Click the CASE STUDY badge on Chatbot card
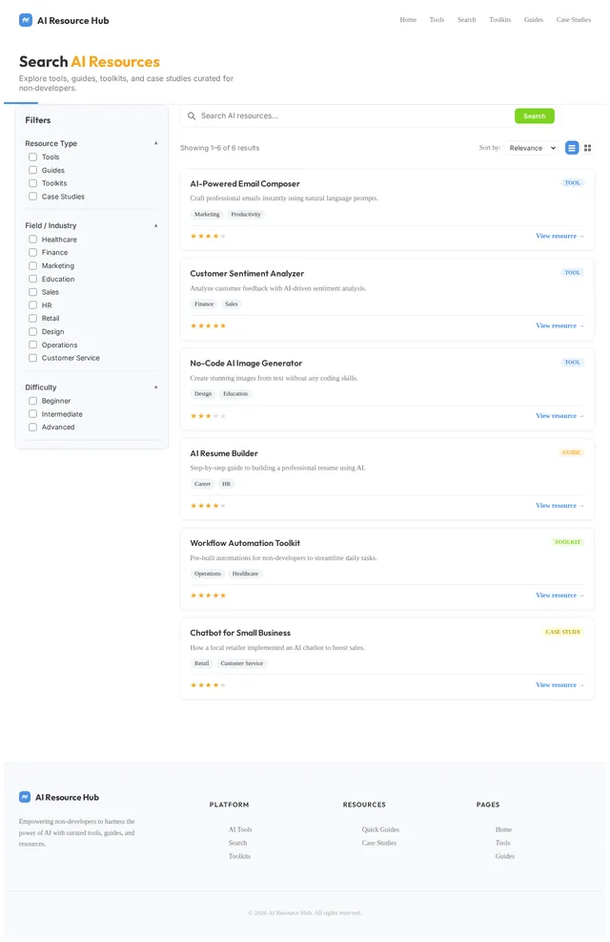 click(562, 632)
